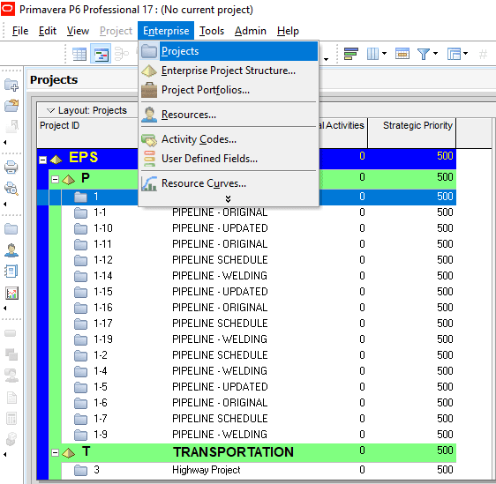The image size is (496, 484).
Task: Click the open project sidebar icon
Action: pos(11,105)
